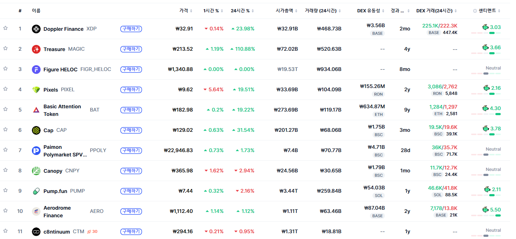Click the Figure HELOC purple logo
Viewport: 516px width, 239px height.
pyautogui.click(x=36, y=70)
